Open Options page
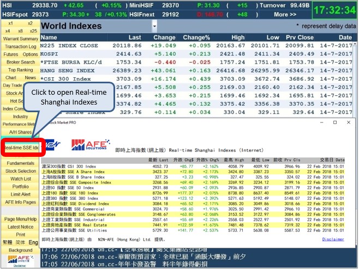Image resolution: width=359 pixels, height=269 pixels. coord(30,54)
